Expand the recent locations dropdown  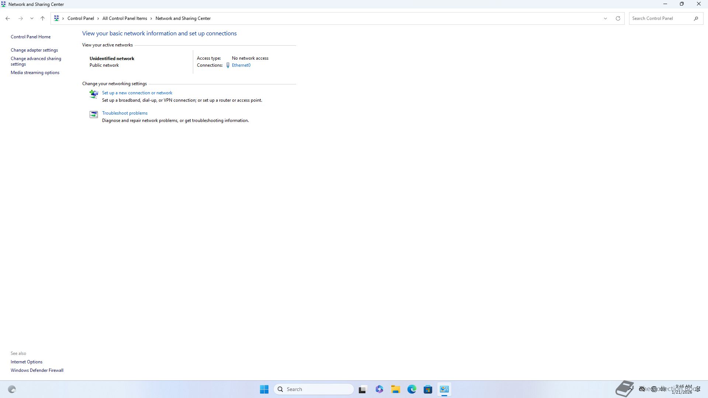click(x=32, y=18)
